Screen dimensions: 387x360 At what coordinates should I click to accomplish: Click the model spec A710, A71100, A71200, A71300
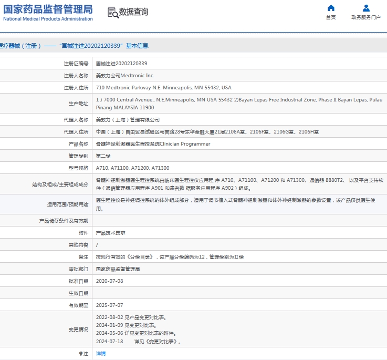click(132, 168)
